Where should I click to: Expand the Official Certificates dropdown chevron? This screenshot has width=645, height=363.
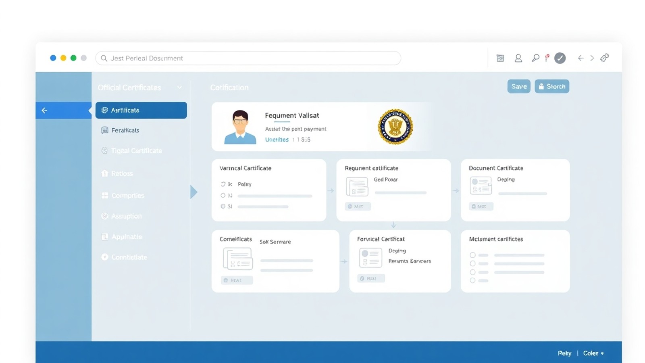(179, 88)
